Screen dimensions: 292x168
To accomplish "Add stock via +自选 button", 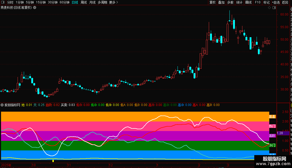I will coord(276,2).
